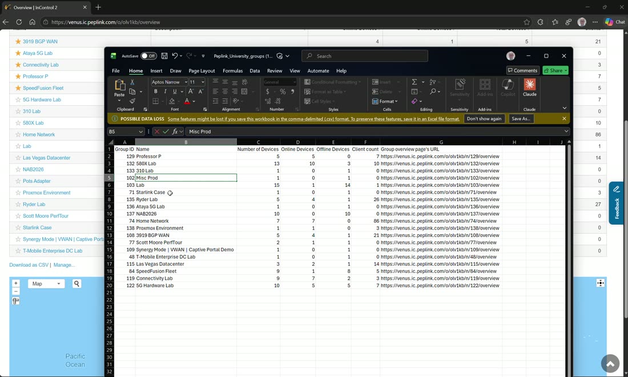The image size is (628, 377).
Task: Click the Center align icon
Action: pos(225,91)
